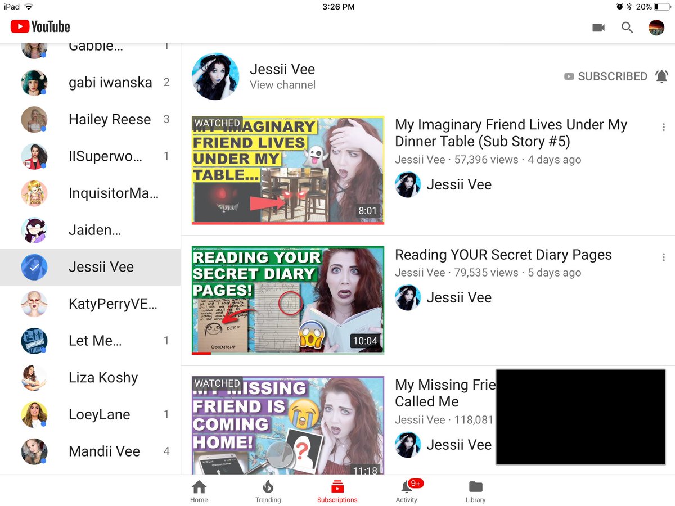Open View channel link under Jessii Vee
Screen dimensions: 675x506
pos(282,85)
